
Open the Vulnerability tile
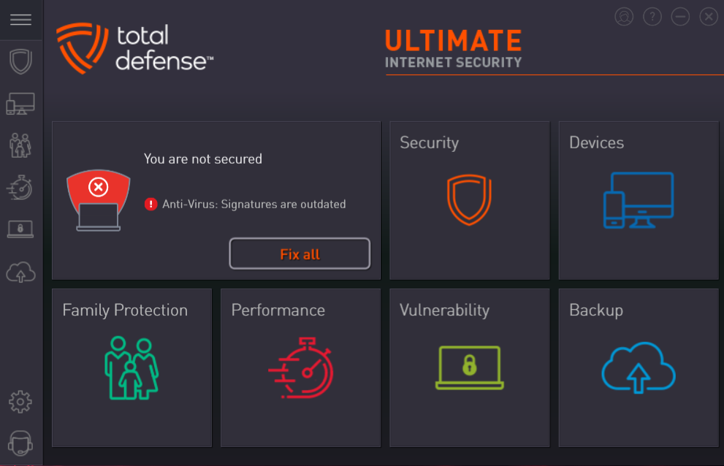point(470,367)
